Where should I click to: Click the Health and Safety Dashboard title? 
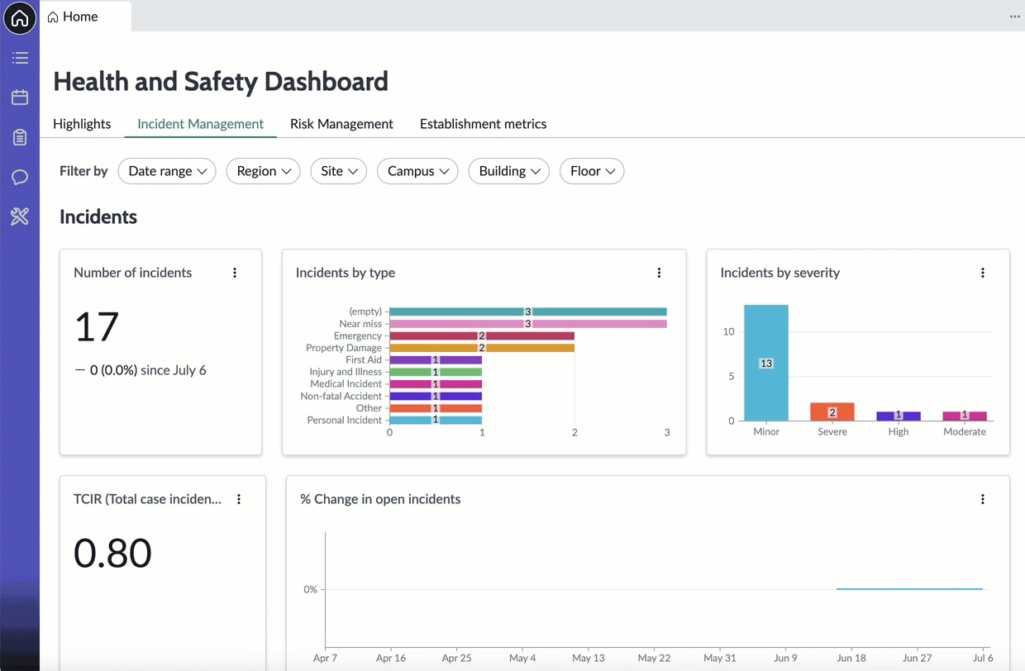pyautogui.click(x=221, y=81)
